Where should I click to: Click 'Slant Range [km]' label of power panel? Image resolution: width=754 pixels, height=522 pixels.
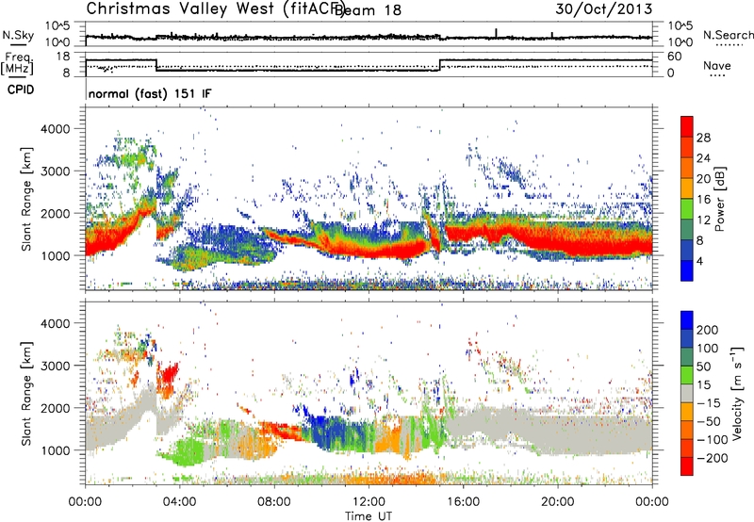26,199
